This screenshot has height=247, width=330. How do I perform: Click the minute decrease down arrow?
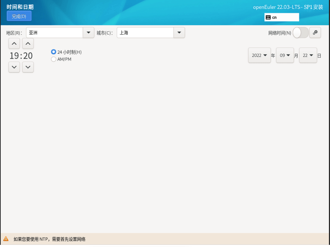[x=28, y=67]
